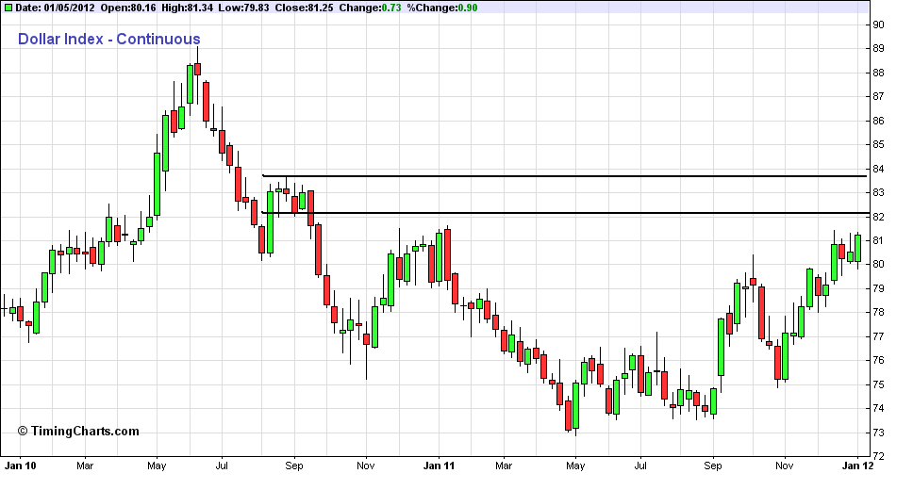913x490 pixels.
Task: Click the first 'Sep' axis label
Action: 294,465
